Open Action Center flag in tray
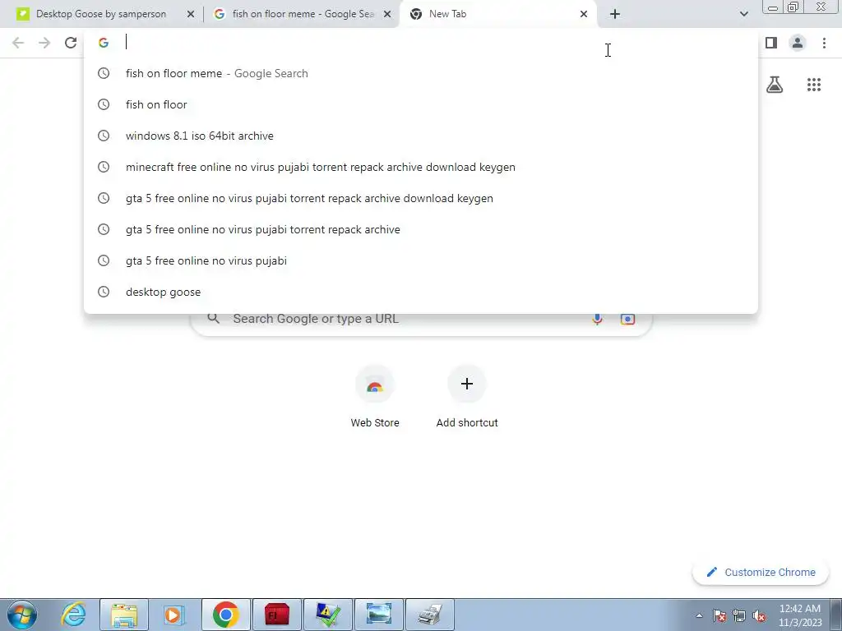This screenshot has height=631, width=842. (719, 616)
